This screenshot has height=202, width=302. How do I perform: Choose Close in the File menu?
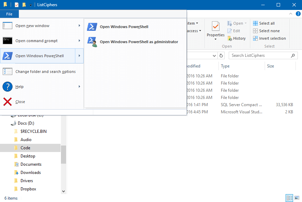[x=42, y=102]
